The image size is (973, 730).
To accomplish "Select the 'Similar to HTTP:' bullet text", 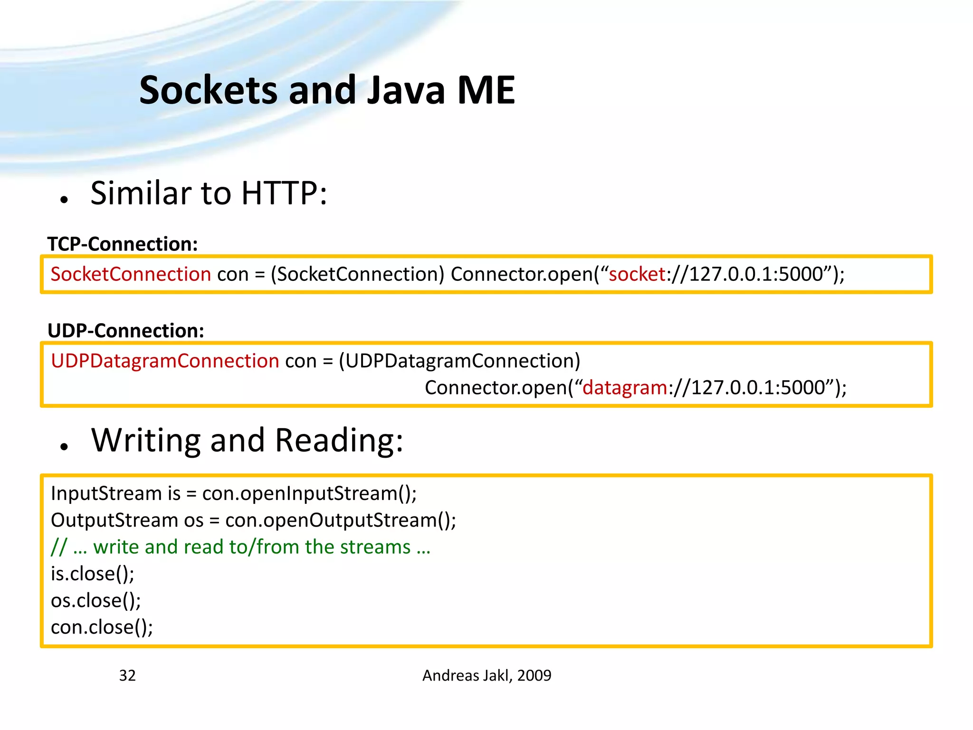I will tap(209, 193).
